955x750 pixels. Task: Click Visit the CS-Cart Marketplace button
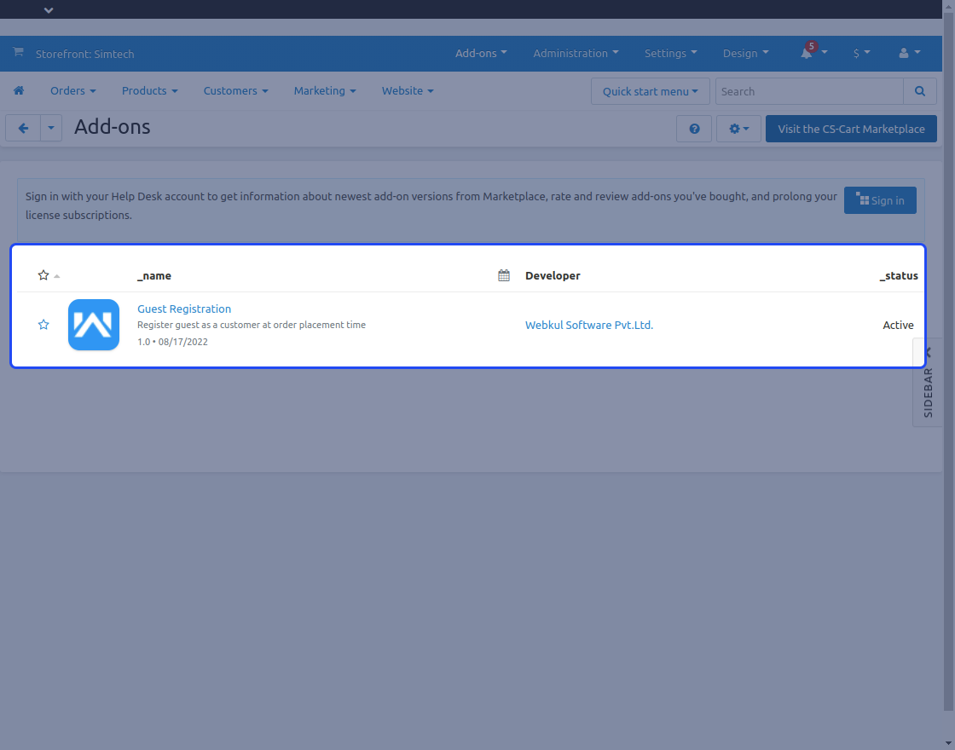pos(851,129)
